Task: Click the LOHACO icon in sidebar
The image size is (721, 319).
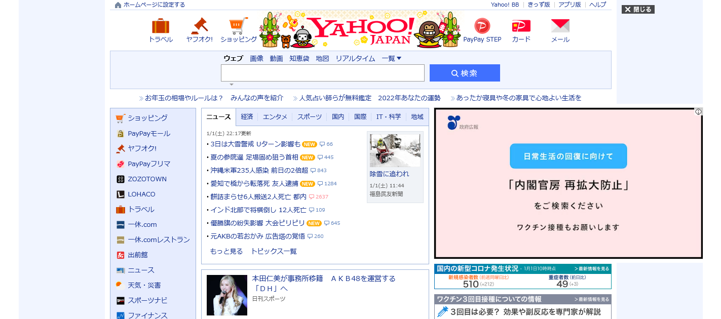Action: (120, 194)
